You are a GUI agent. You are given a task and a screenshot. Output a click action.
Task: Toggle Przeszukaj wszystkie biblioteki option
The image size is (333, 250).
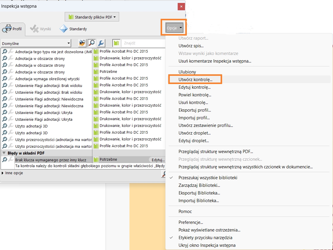coord(208,178)
